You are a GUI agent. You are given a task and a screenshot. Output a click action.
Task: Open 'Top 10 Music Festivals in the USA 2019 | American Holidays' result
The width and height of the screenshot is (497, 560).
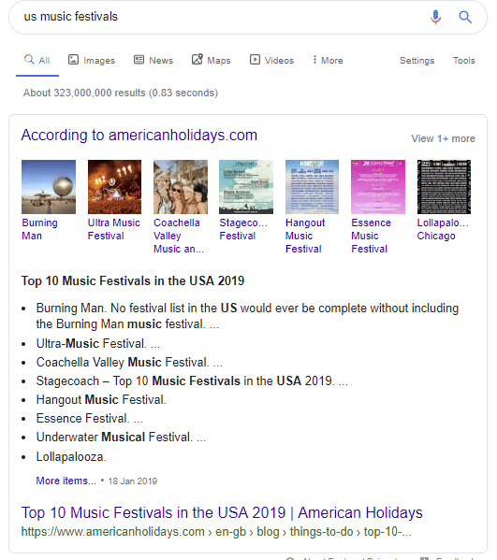click(222, 513)
